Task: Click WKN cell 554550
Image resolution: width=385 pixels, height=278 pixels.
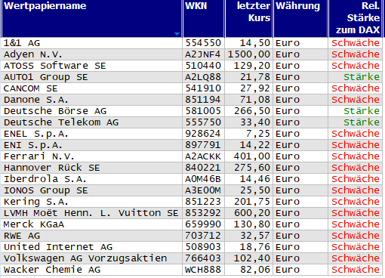Action: pyautogui.click(x=203, y=43)
